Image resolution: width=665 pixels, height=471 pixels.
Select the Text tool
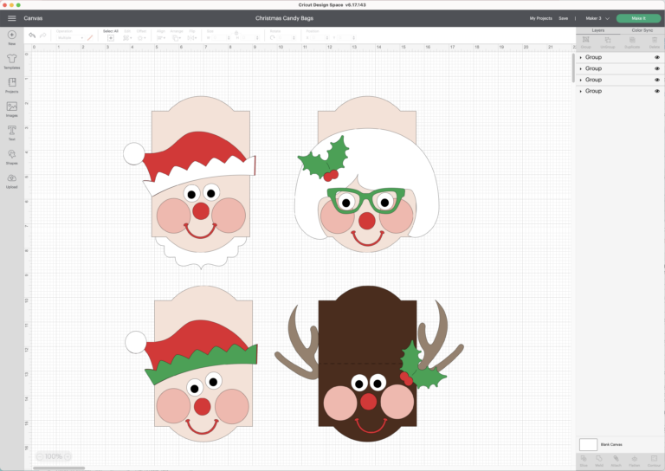[x=12, y=131]
